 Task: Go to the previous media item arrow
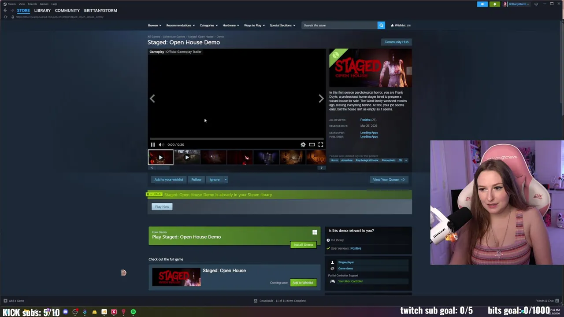(x=152, y=99)
